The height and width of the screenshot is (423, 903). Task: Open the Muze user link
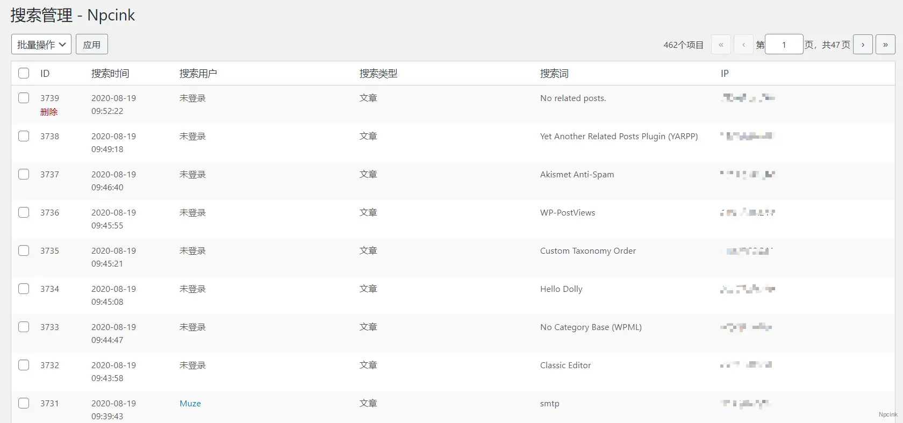[190, 404]
